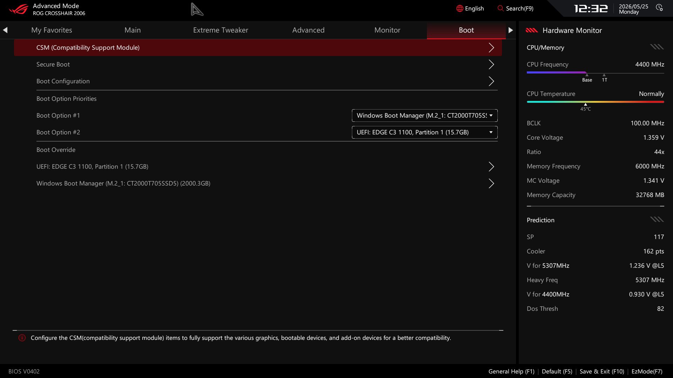The height and width of the screenshot is (378, 673).
Task: Click Default (F5) button
Action: coord(557,371)
